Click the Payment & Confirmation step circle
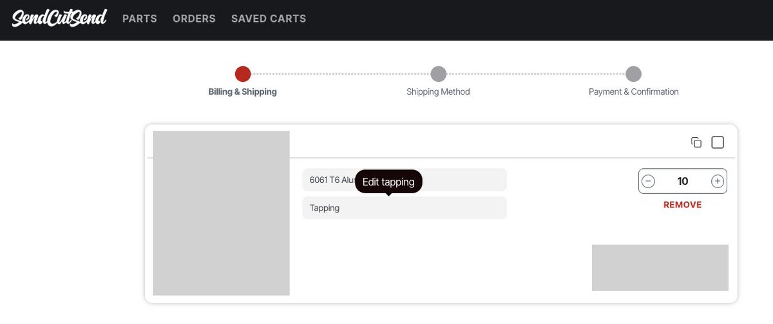Viewport: 773px width, 324px height. tap(633, 74)
